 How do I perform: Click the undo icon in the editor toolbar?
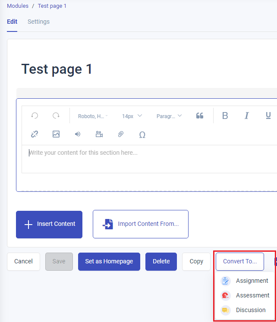(35, 116)
